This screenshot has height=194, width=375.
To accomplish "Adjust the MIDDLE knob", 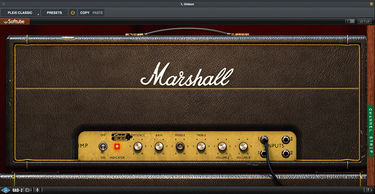I will (x=180, y=146).
